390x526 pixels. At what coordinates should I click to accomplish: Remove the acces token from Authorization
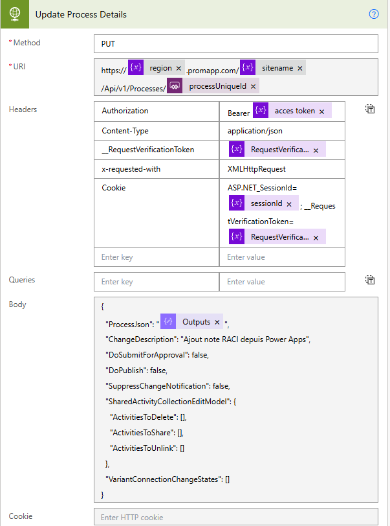coord(321,111)
